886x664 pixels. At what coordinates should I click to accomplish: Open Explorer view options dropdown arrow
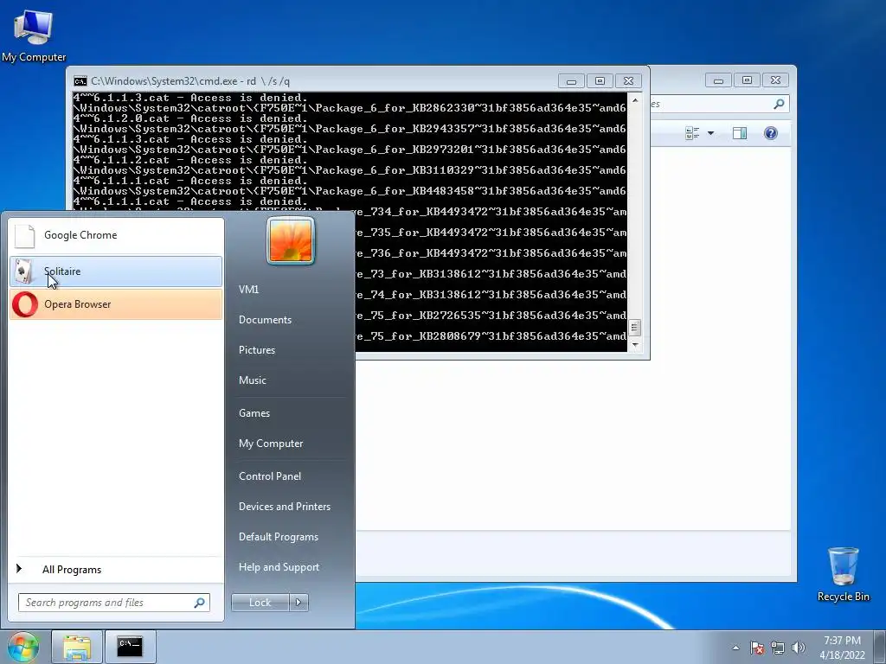point(711,134)
